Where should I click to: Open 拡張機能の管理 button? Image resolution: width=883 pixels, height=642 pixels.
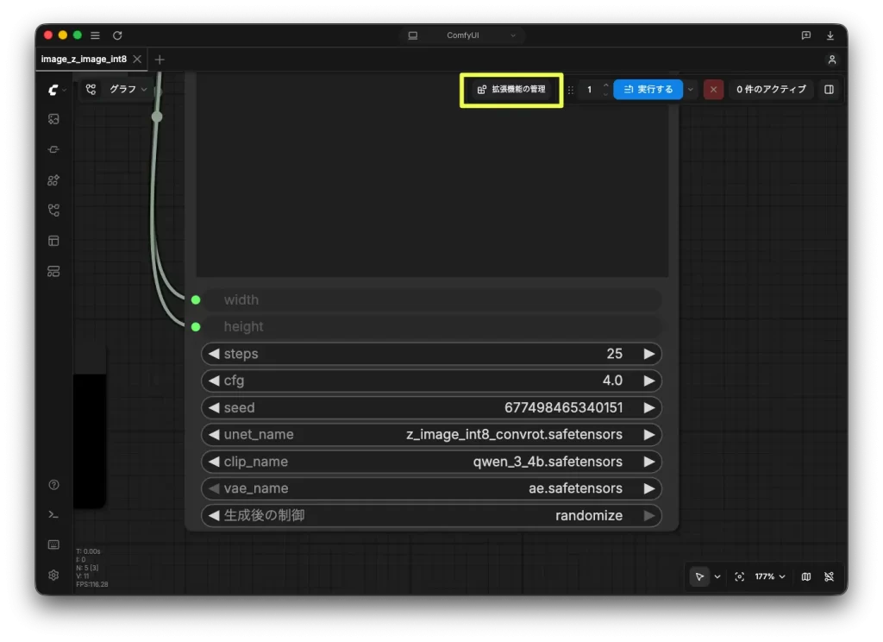(x=511, y=89)
